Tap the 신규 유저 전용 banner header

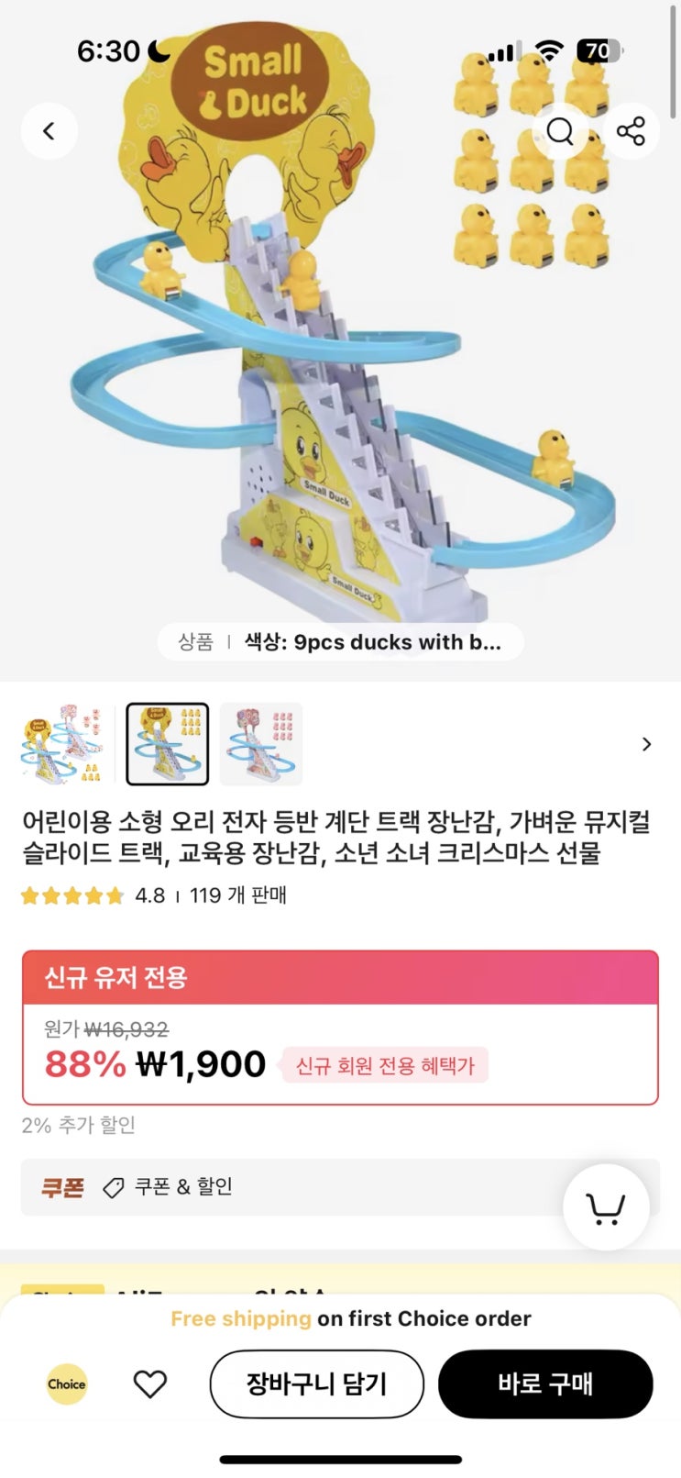(x=340, y=977)
